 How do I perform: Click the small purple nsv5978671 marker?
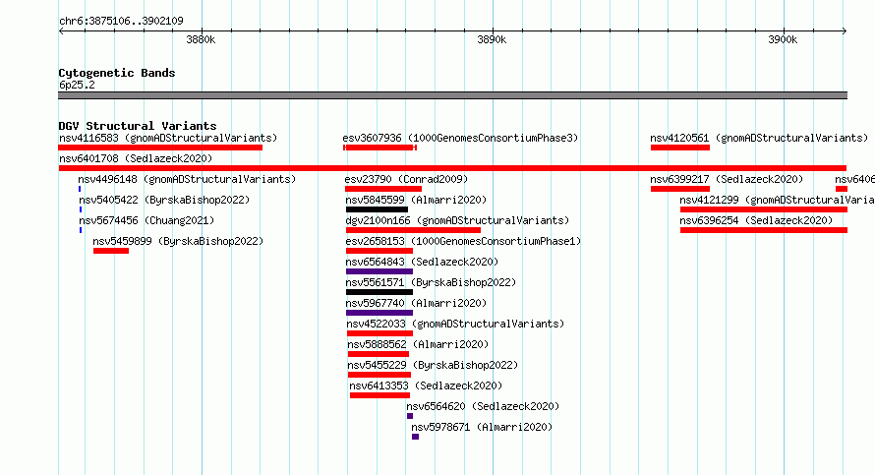(415, 437)
